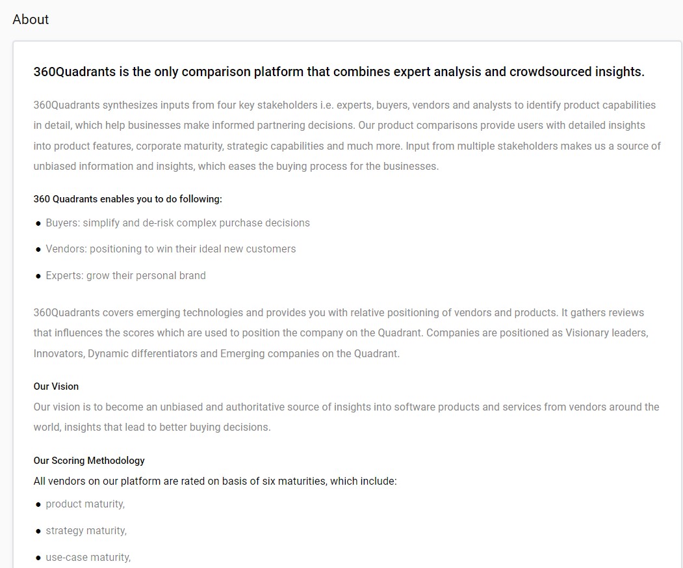Click the bullet dot beside strategy maturity

[38, 532]
